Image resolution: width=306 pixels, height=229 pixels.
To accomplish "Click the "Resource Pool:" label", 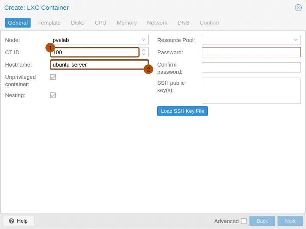I will [176, 40].
